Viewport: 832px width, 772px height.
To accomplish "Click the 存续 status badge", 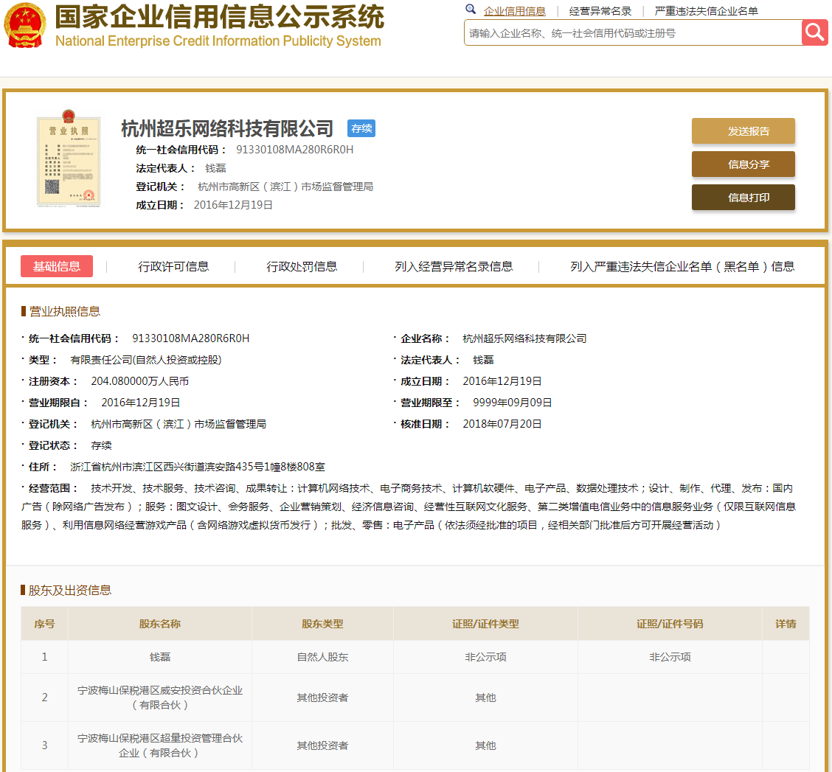I will (361, 128).
